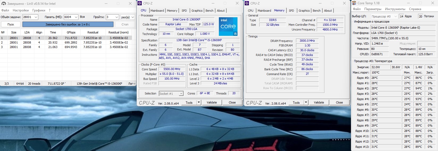This screenshot has width=438, height=151.
Task: Select LinX result row with 694.9543 GFlops
Action: [66, 47]
